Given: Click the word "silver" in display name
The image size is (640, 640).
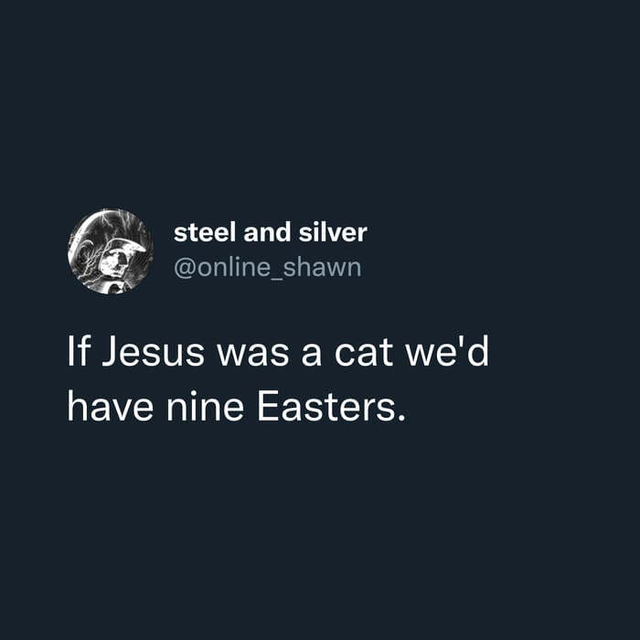Looking at the screenshot, I should tap(333, 232).
